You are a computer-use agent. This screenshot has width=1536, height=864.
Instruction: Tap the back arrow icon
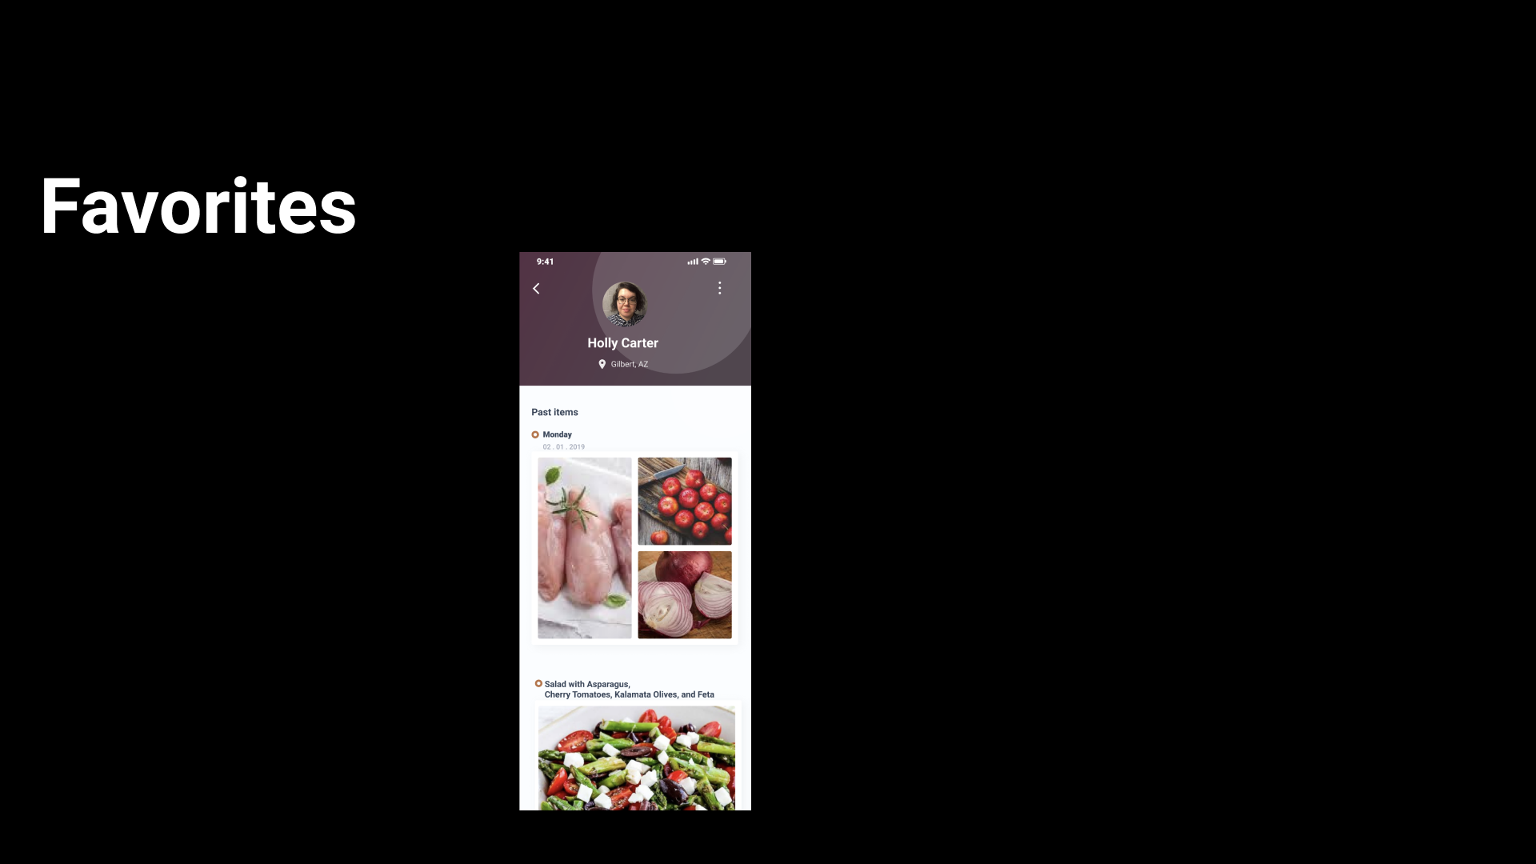536,288
